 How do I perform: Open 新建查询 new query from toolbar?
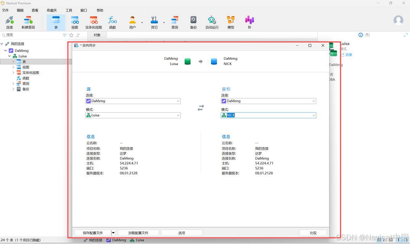coord(28,22)
